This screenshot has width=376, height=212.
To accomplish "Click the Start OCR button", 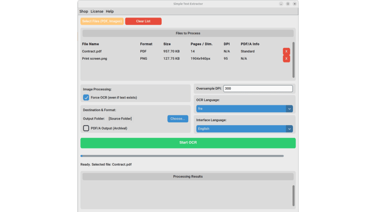I will click(x=188, y=143).
